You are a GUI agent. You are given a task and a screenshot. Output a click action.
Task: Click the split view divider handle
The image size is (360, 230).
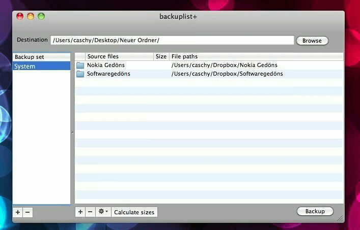coord(72,133)
